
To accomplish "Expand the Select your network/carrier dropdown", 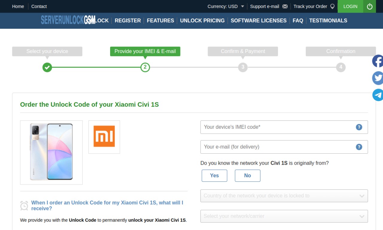I will click(284, 216).
